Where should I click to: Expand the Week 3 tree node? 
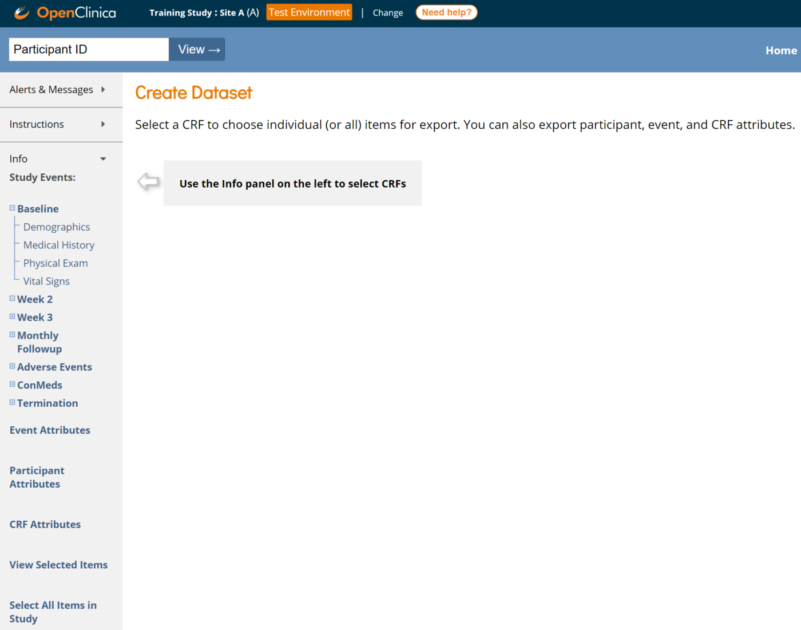click(12, 316)
